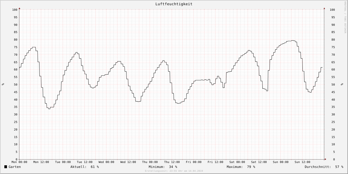Click the "Durchschnitt: 57 %" average value
Image resolution: width=348 pixels, height=174 pixels.
click(324, 167)
